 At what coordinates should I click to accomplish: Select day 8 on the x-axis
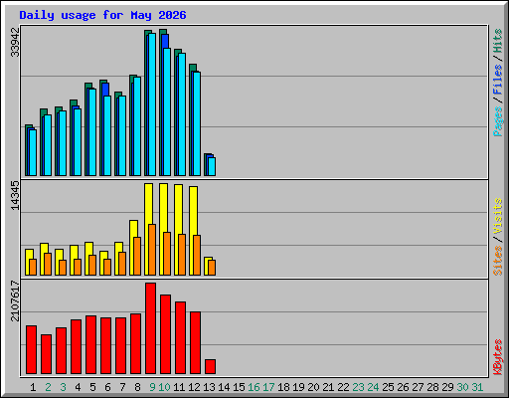137,387
